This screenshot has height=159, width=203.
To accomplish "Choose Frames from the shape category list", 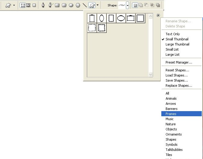I will [x=171, y=114].
